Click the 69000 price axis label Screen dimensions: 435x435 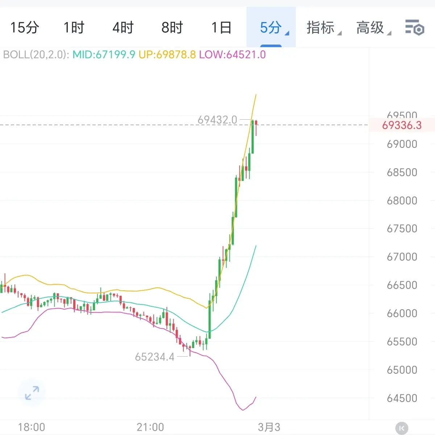pyautogui.click(x=402, y=144)
